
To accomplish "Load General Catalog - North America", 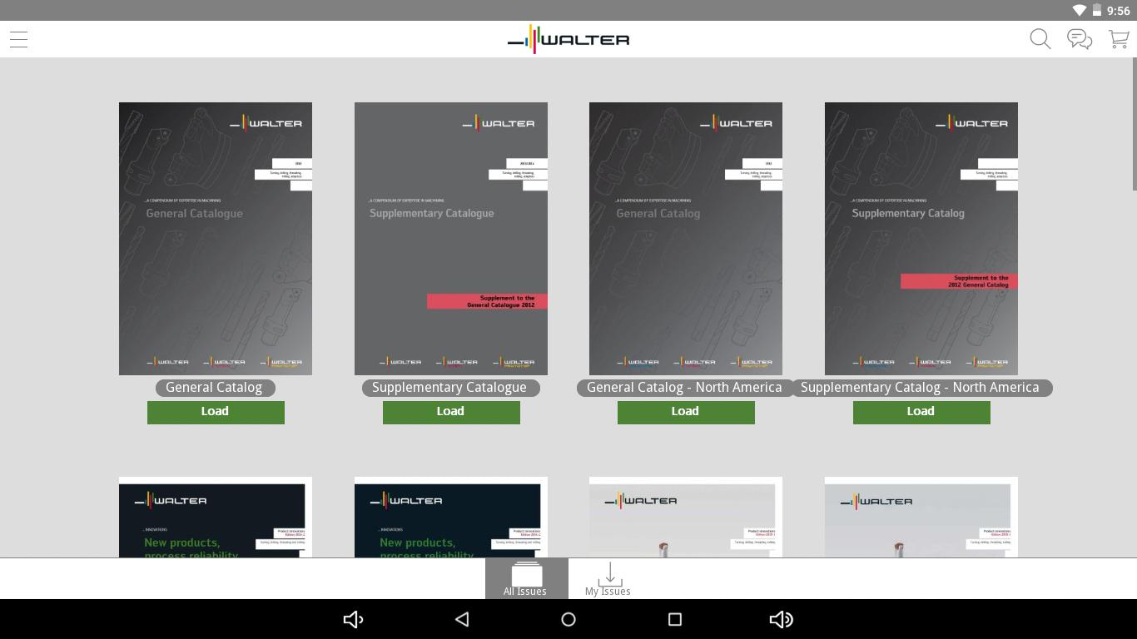I will 686,412.
